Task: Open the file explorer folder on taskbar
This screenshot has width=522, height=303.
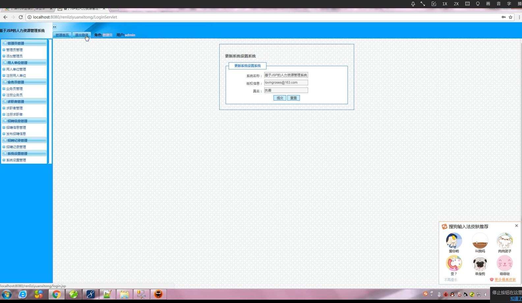Action: 124,294
